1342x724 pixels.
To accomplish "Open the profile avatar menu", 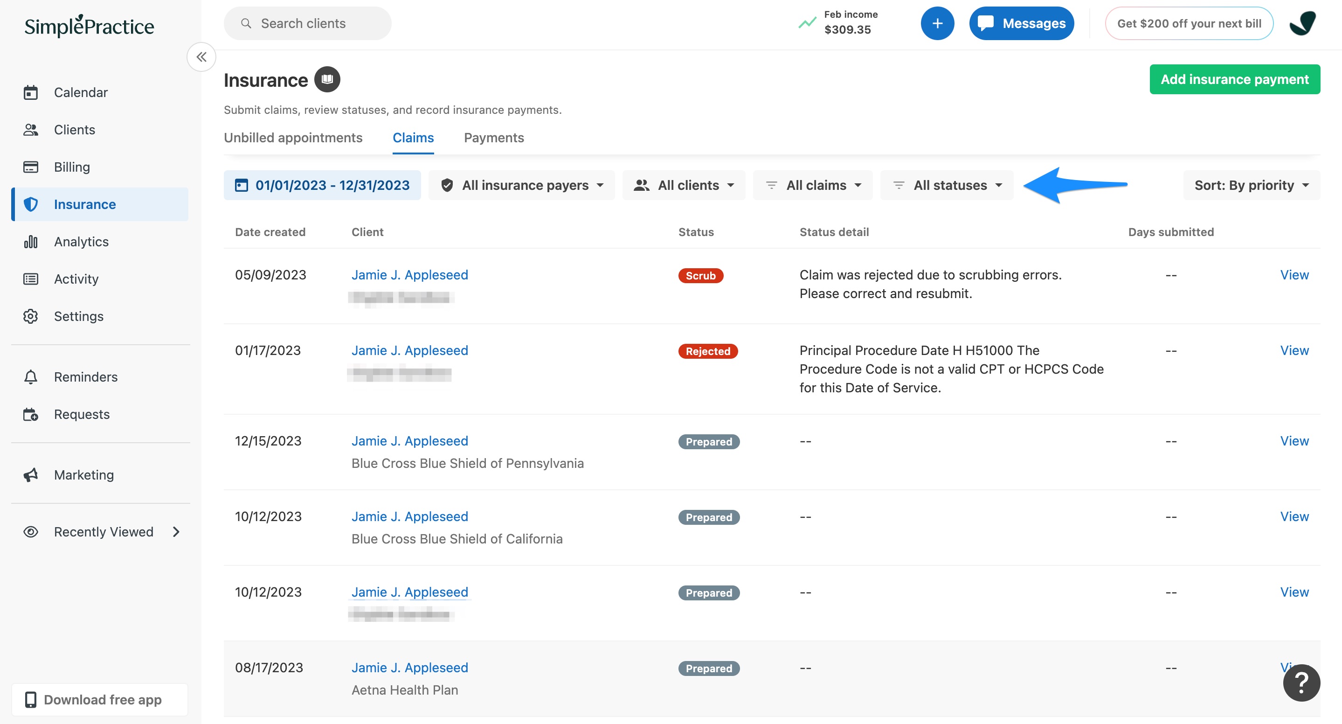I will [x=1302, y=23].
